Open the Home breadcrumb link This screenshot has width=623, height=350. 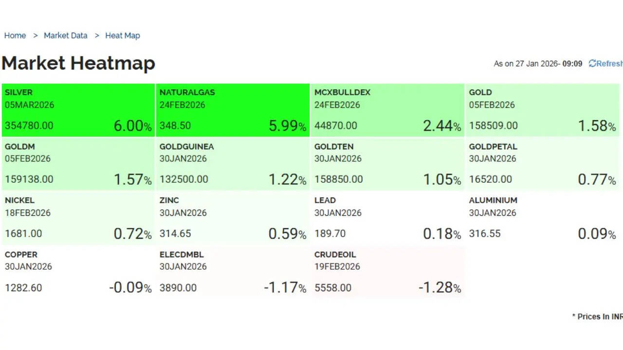point(15,35)
